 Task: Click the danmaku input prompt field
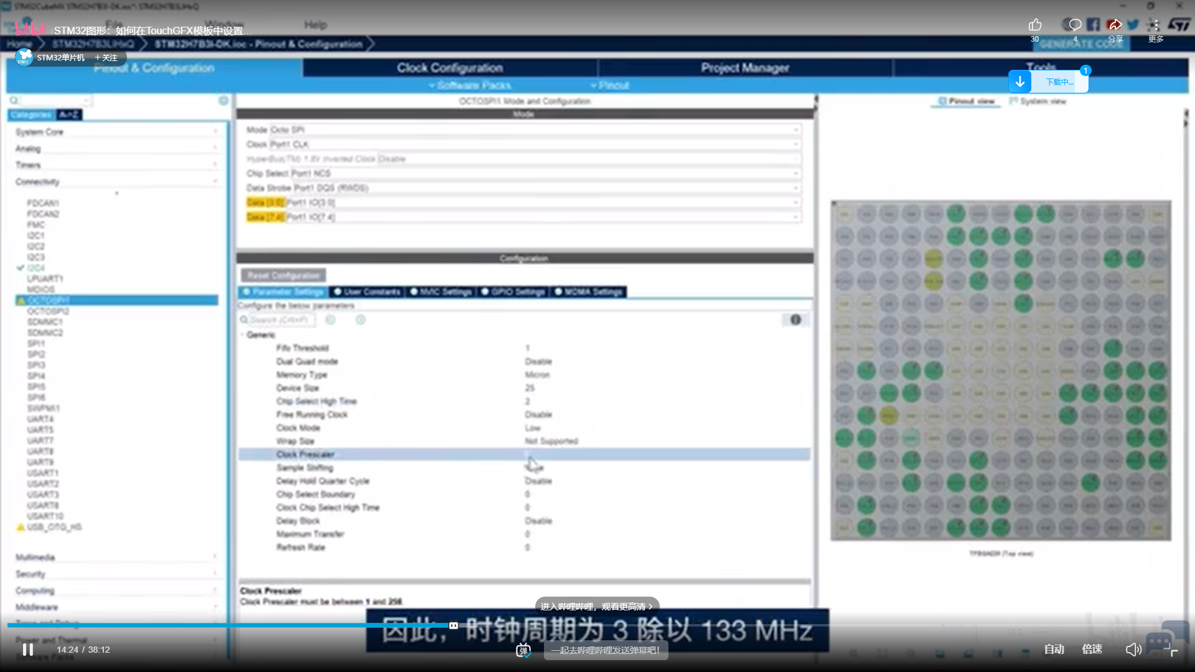pos(606,650)
